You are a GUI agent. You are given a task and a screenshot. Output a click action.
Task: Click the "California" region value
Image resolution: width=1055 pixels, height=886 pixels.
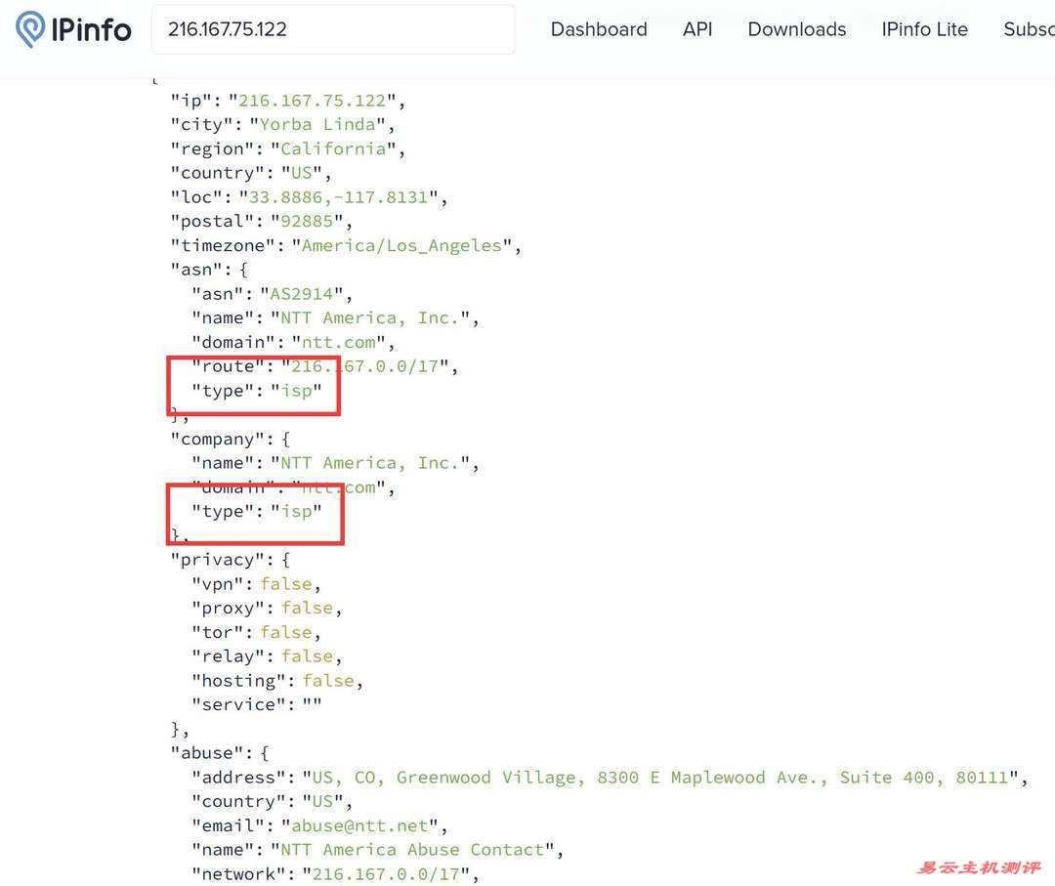point(333,149)
